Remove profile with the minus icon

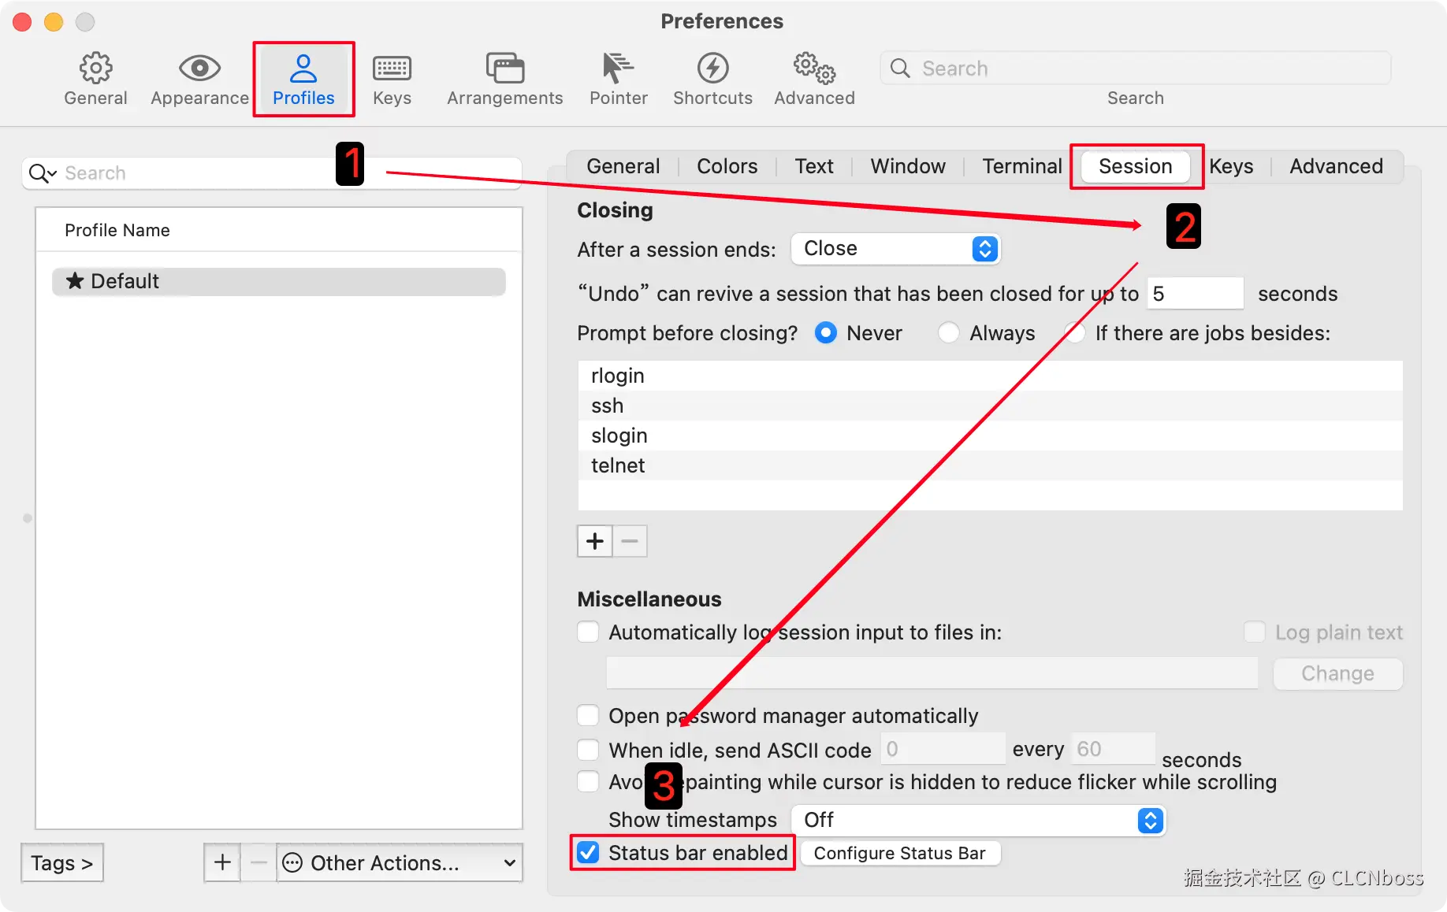click(x=258, y=862)
